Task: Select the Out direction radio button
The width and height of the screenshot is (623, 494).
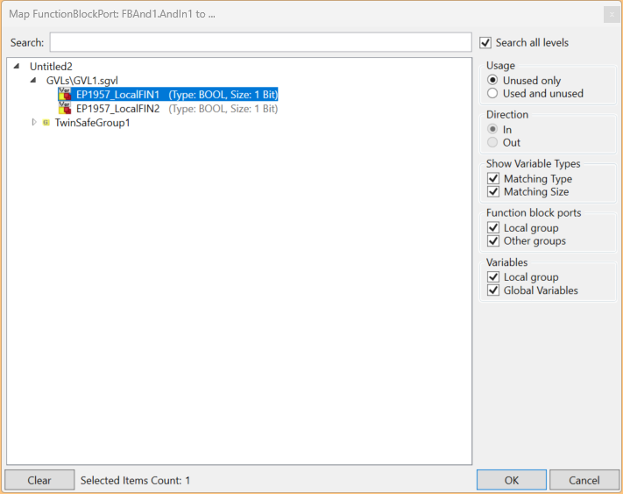Action: [x=492, y=142]
